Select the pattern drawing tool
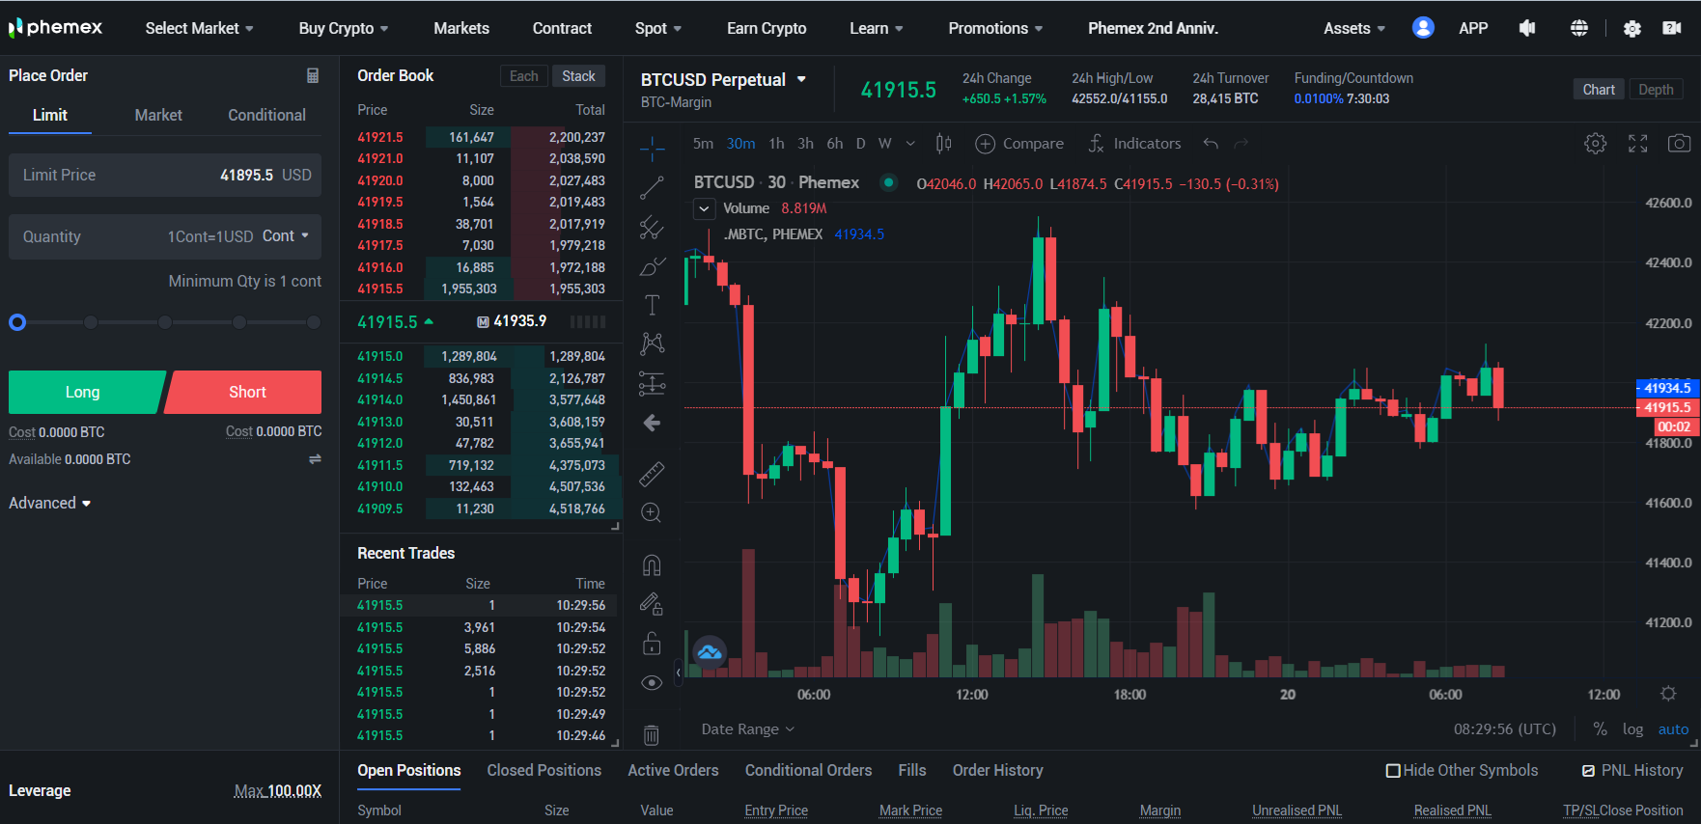1701x824 pixels. click(x=652, y=343)
